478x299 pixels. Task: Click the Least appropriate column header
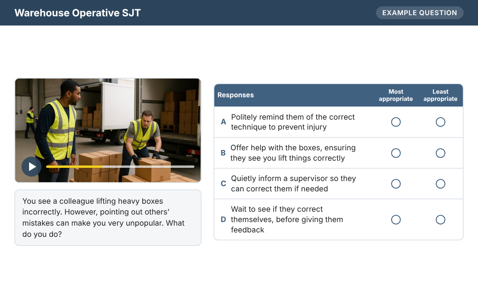click(441, 95)
